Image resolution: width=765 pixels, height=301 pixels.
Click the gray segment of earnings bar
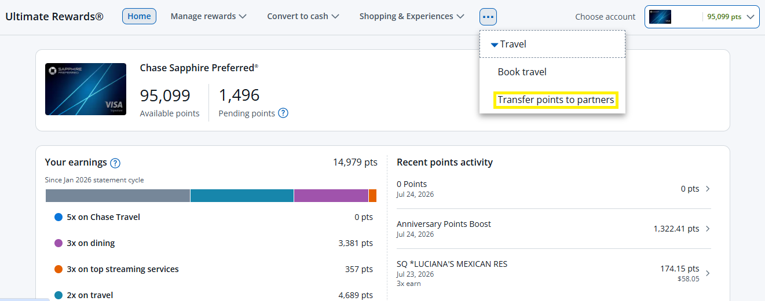pyautogui.click(x=118, y=196)
